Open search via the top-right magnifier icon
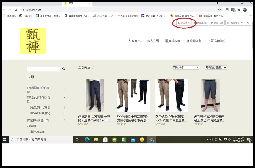The image size is (255, 168). pos(248,23)
